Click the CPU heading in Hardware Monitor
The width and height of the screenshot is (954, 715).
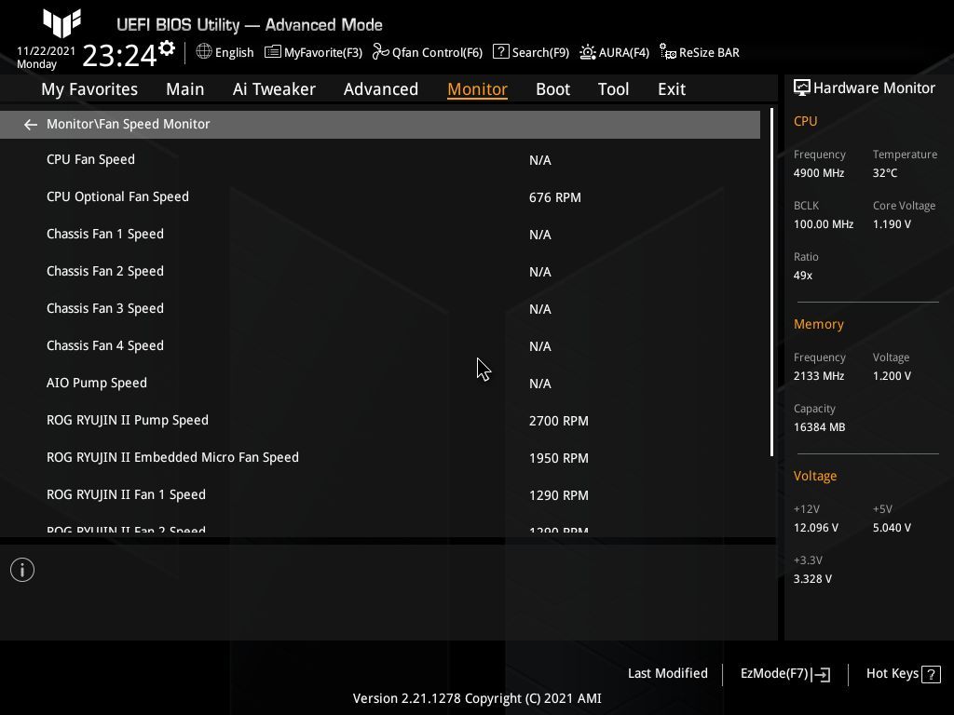(805, 121)
